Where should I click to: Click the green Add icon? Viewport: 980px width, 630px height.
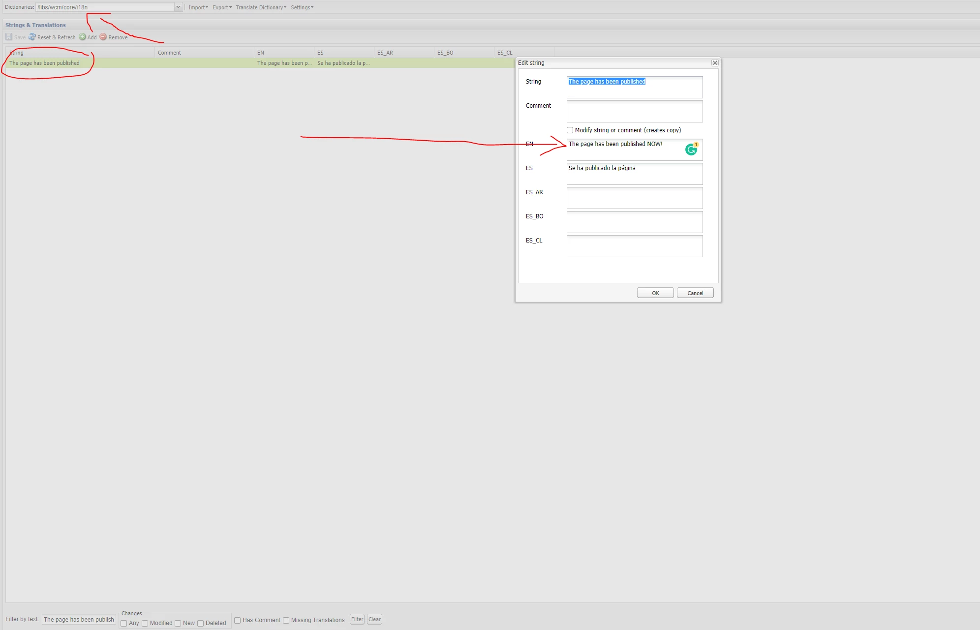(x=83, y=37)
